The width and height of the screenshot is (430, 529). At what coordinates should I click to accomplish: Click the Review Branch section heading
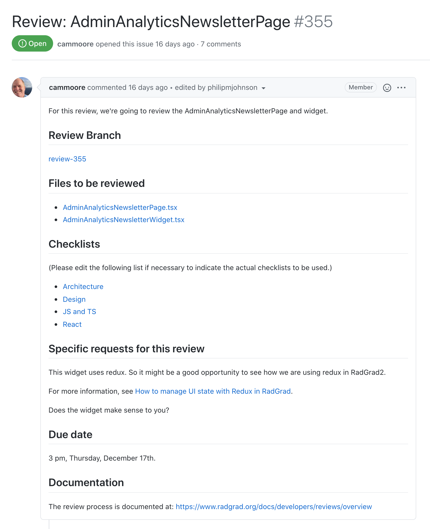tap(85, 135)
